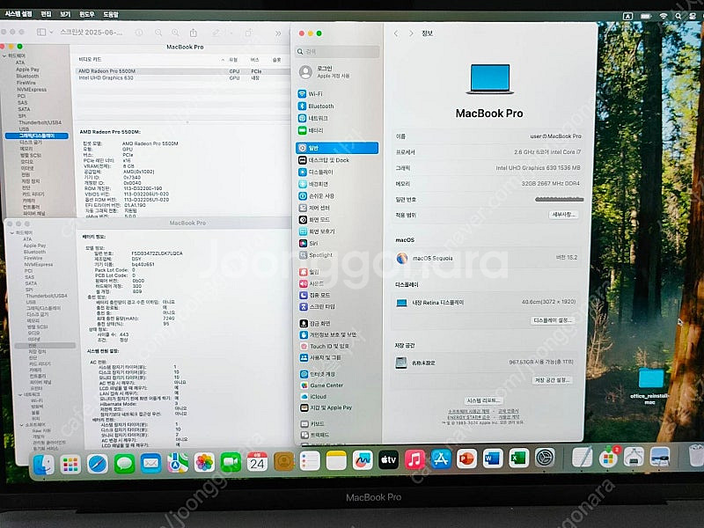Image resolution: width=704 pixels, height=528 pixels.
Task: Open the 도움말 menu
Action: (x=111, y=14)
